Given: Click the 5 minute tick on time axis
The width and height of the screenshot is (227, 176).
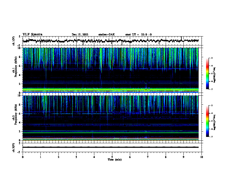Looking at the screenshot, I should point(112,157).
